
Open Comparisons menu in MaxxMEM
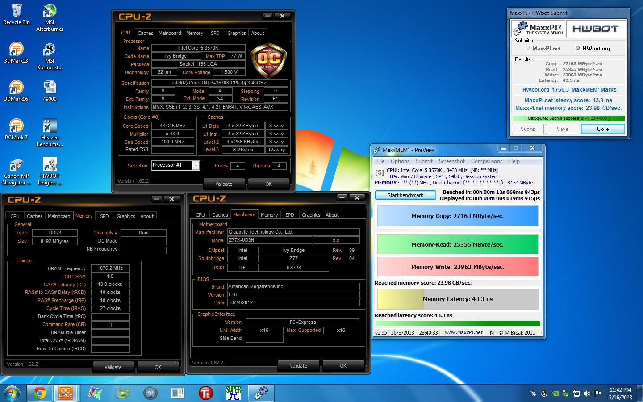pos(487,161)
